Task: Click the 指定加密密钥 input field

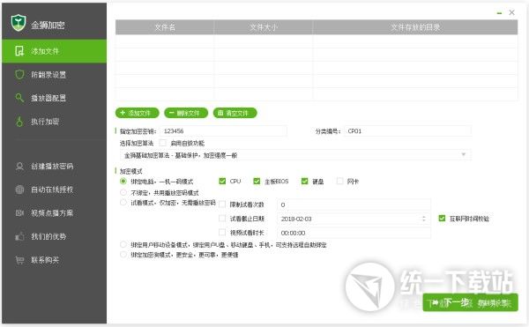Action: (223, 130)
